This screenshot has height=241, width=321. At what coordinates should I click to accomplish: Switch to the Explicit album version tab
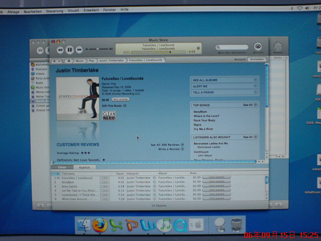point(84,167)
